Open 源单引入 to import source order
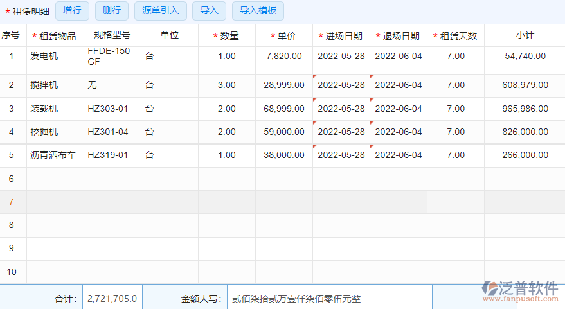 160,11
